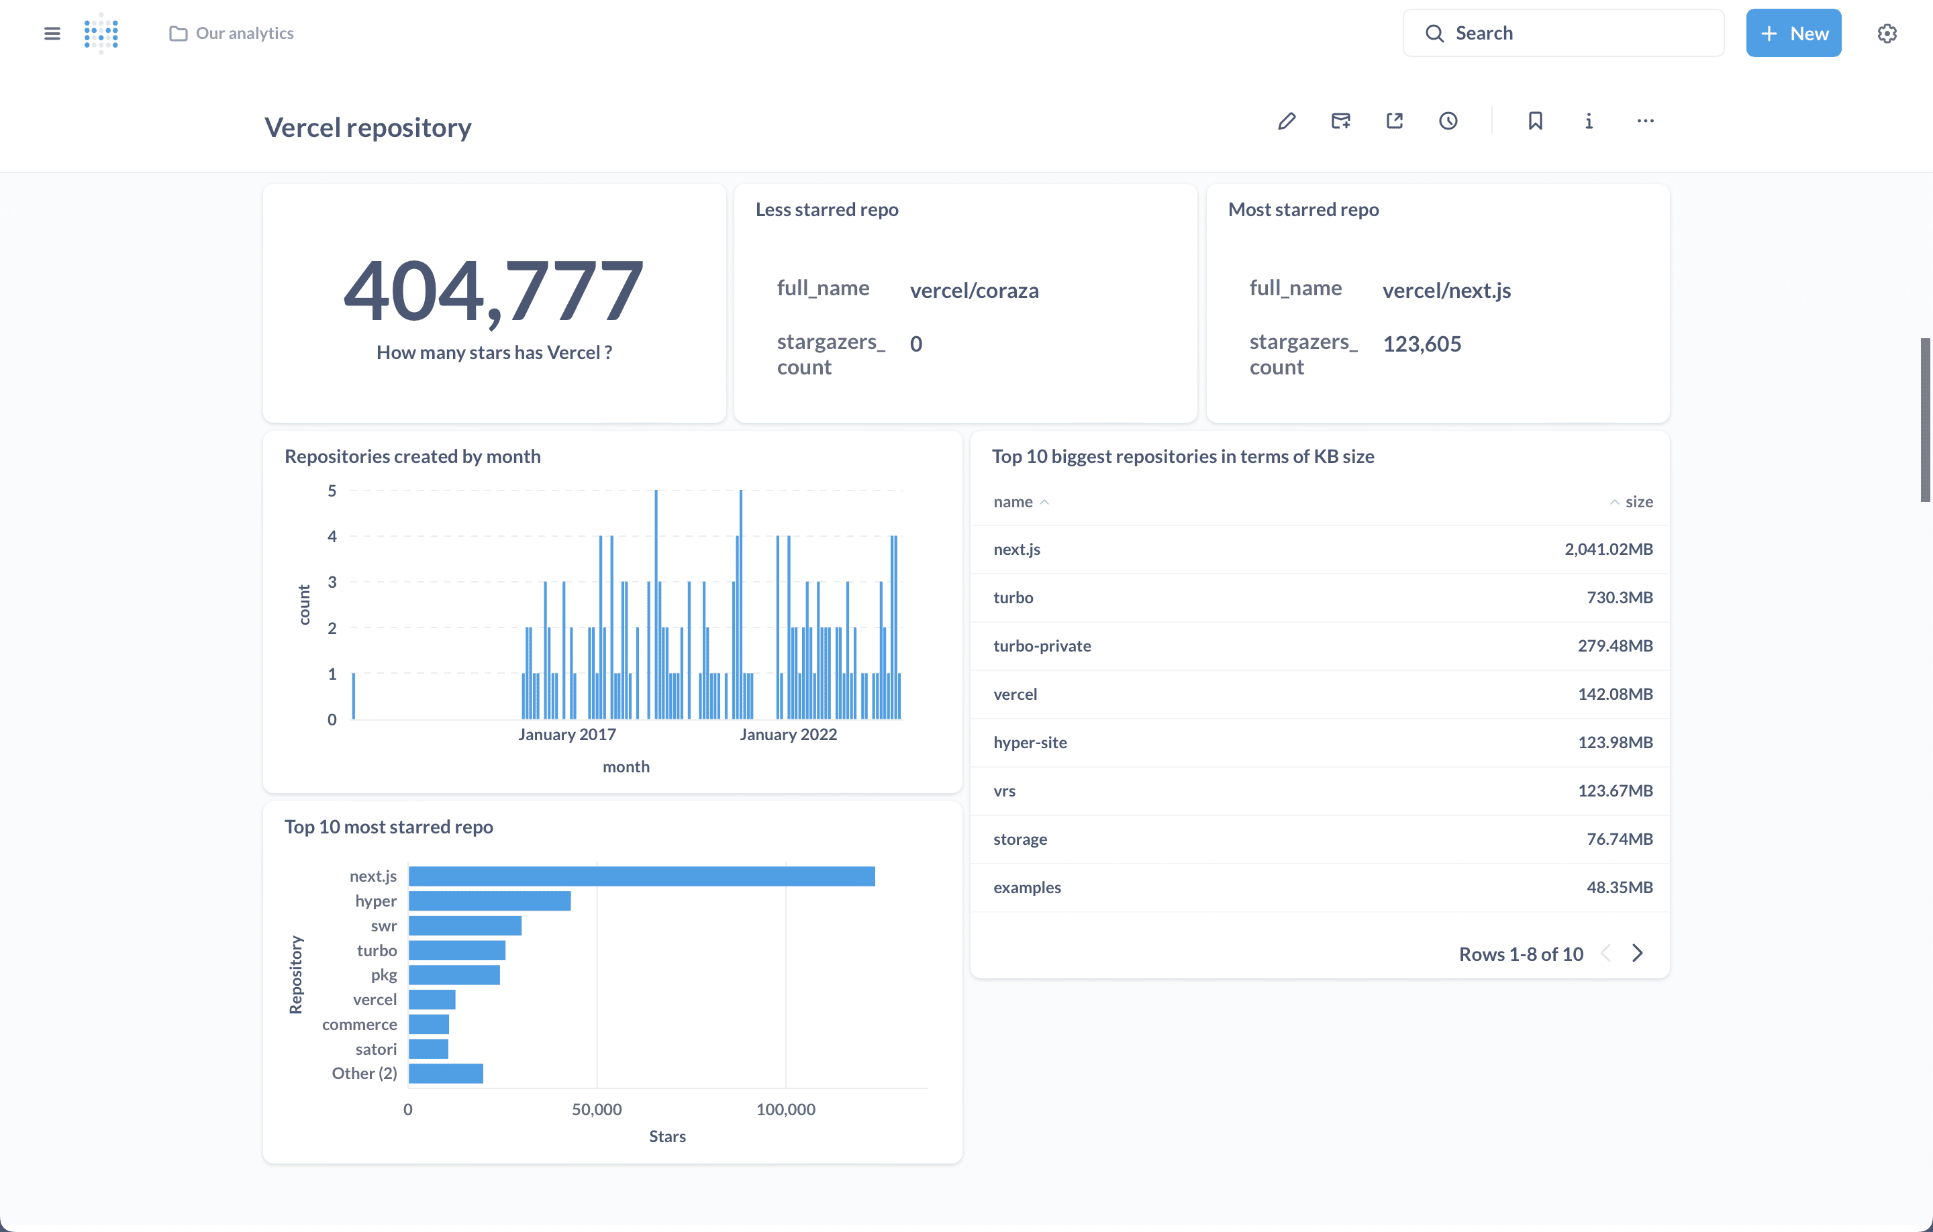Go to next page of repository rows

click(x=1638, y=954)
